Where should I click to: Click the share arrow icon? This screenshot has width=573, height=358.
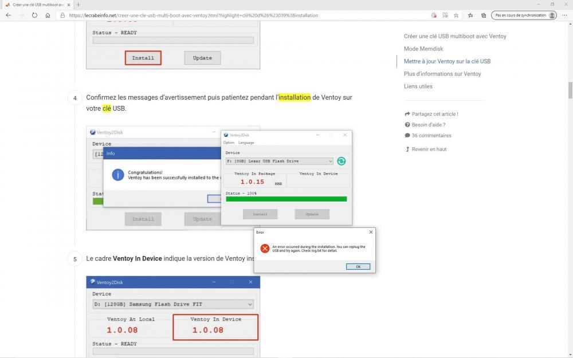pos(407,114)
